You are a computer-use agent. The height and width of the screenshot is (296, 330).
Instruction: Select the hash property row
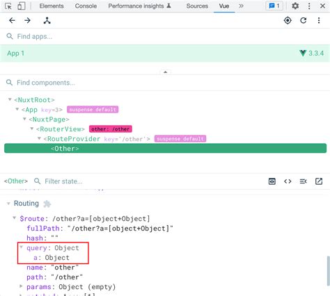(42, 238)
